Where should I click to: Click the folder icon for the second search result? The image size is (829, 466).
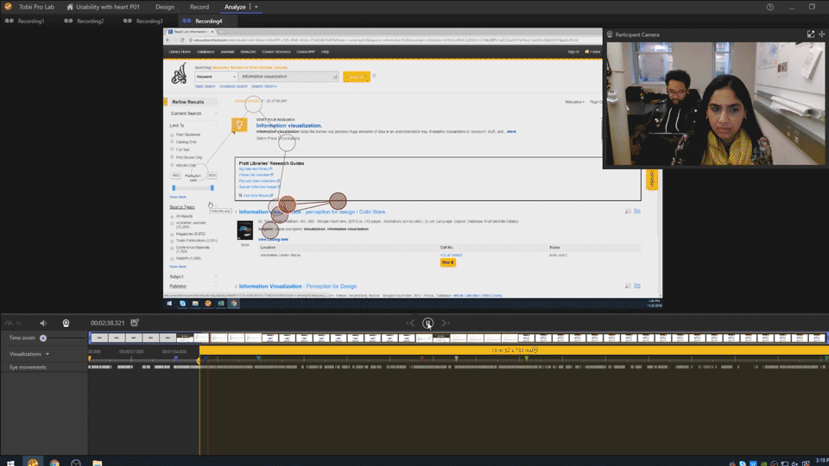click(x=637, y=286)
